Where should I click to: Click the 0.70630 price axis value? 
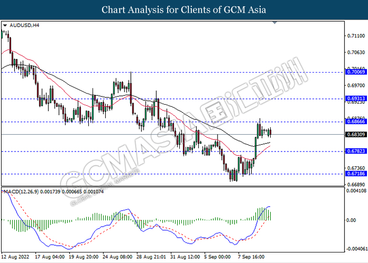click(356, 53)
